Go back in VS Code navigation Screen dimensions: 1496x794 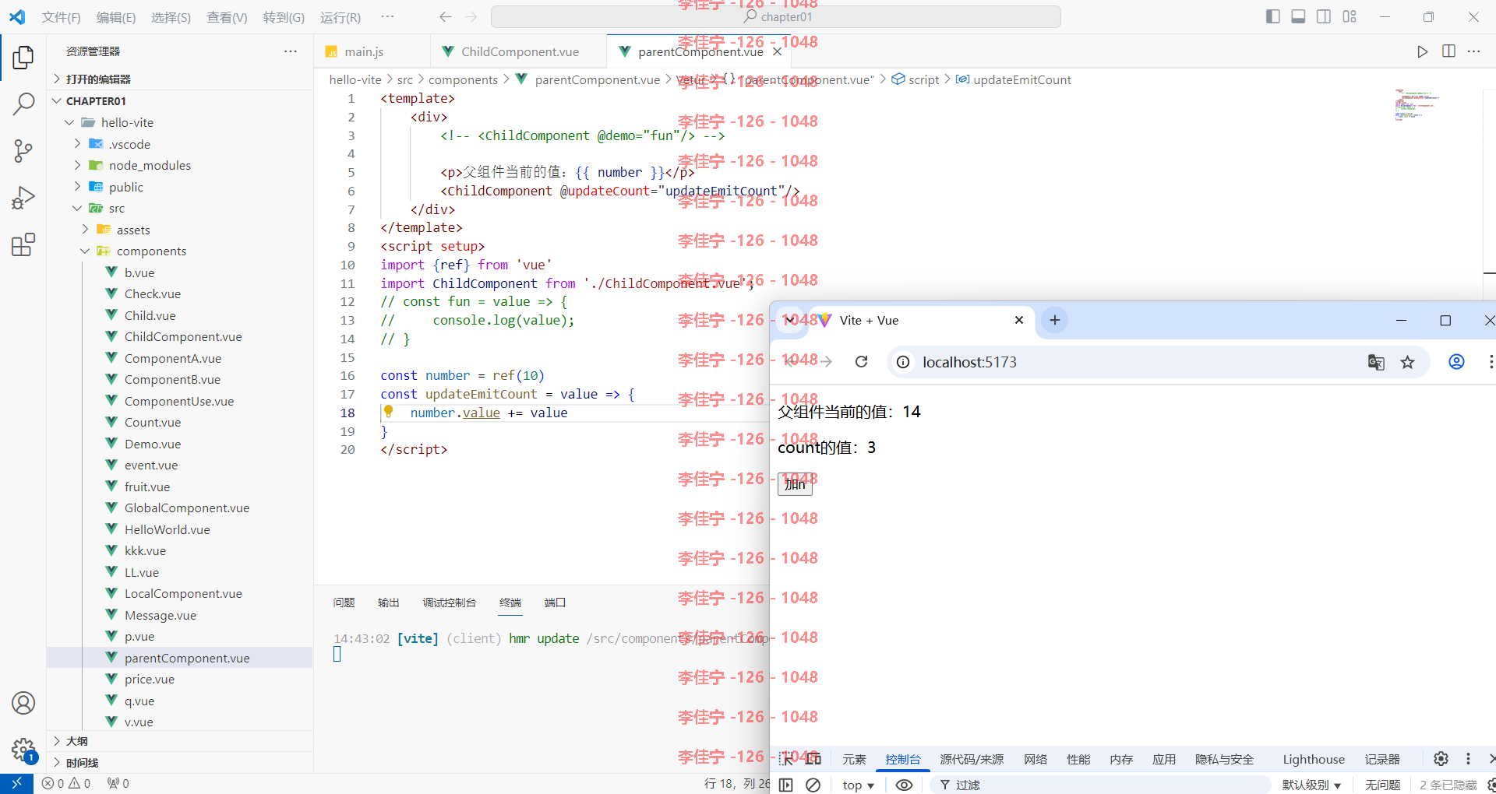click(445, 16)
